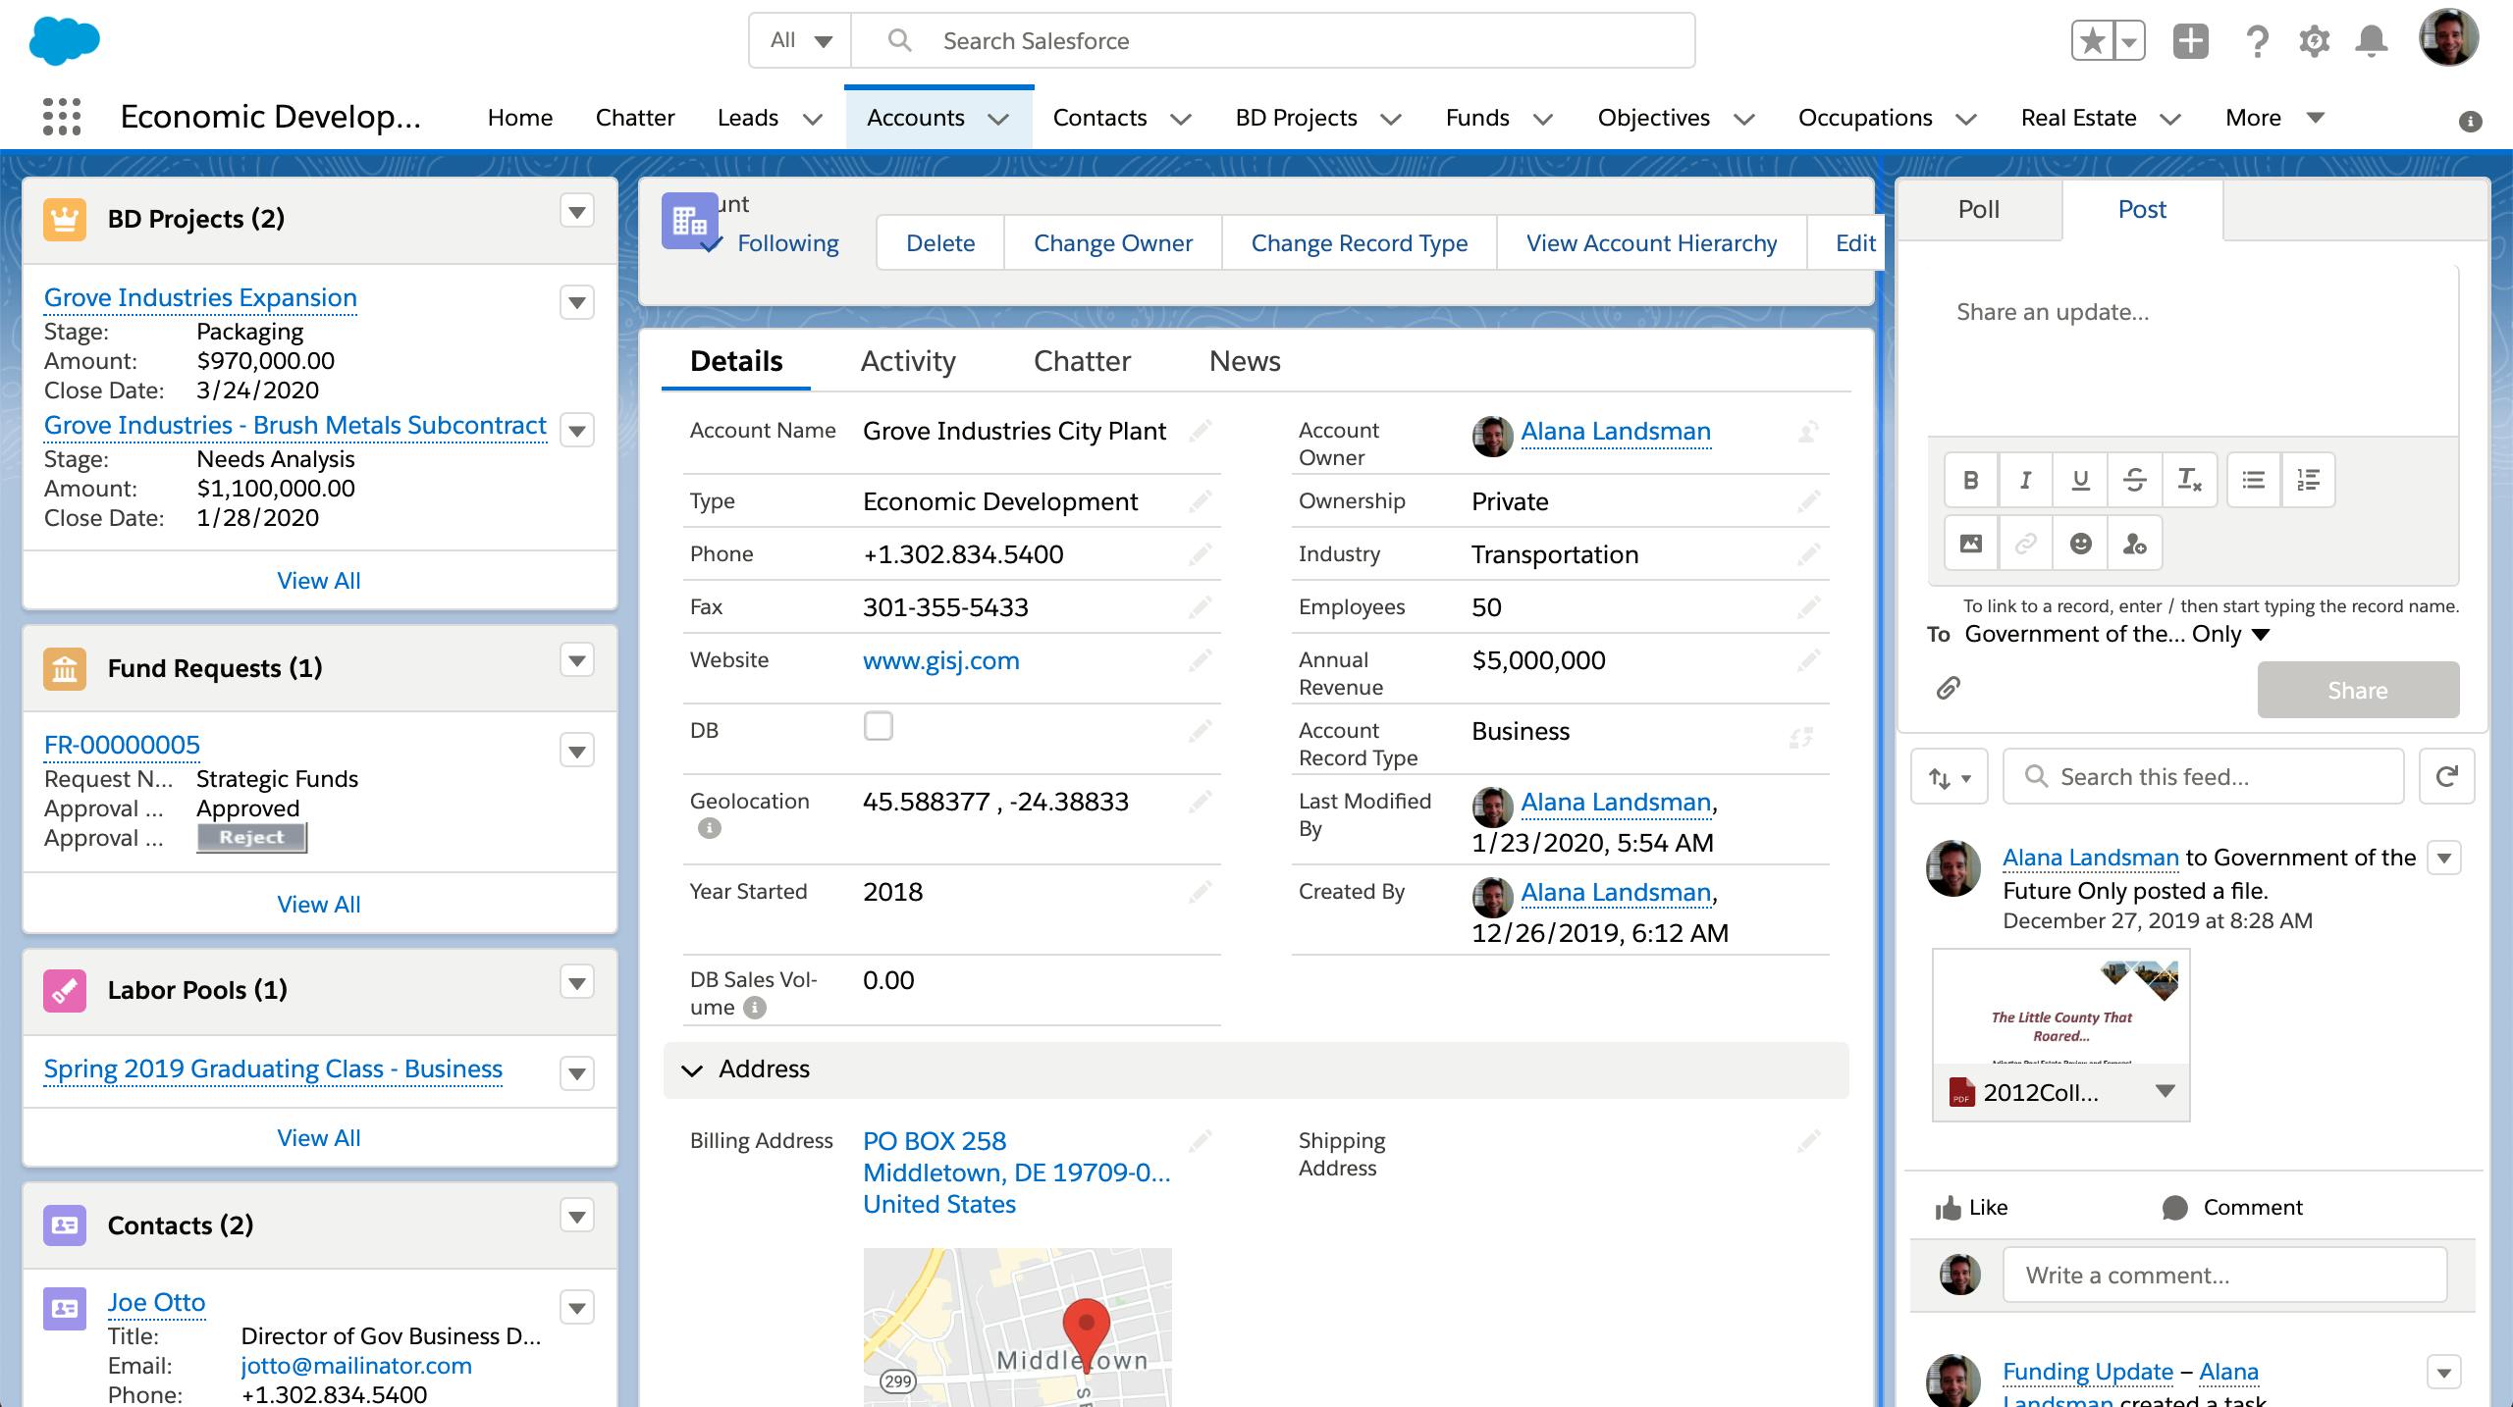Click the Write a comment field
Image resolution: width=2513 pixels, height=1407 pixels.
(x=2223, y=1275)
